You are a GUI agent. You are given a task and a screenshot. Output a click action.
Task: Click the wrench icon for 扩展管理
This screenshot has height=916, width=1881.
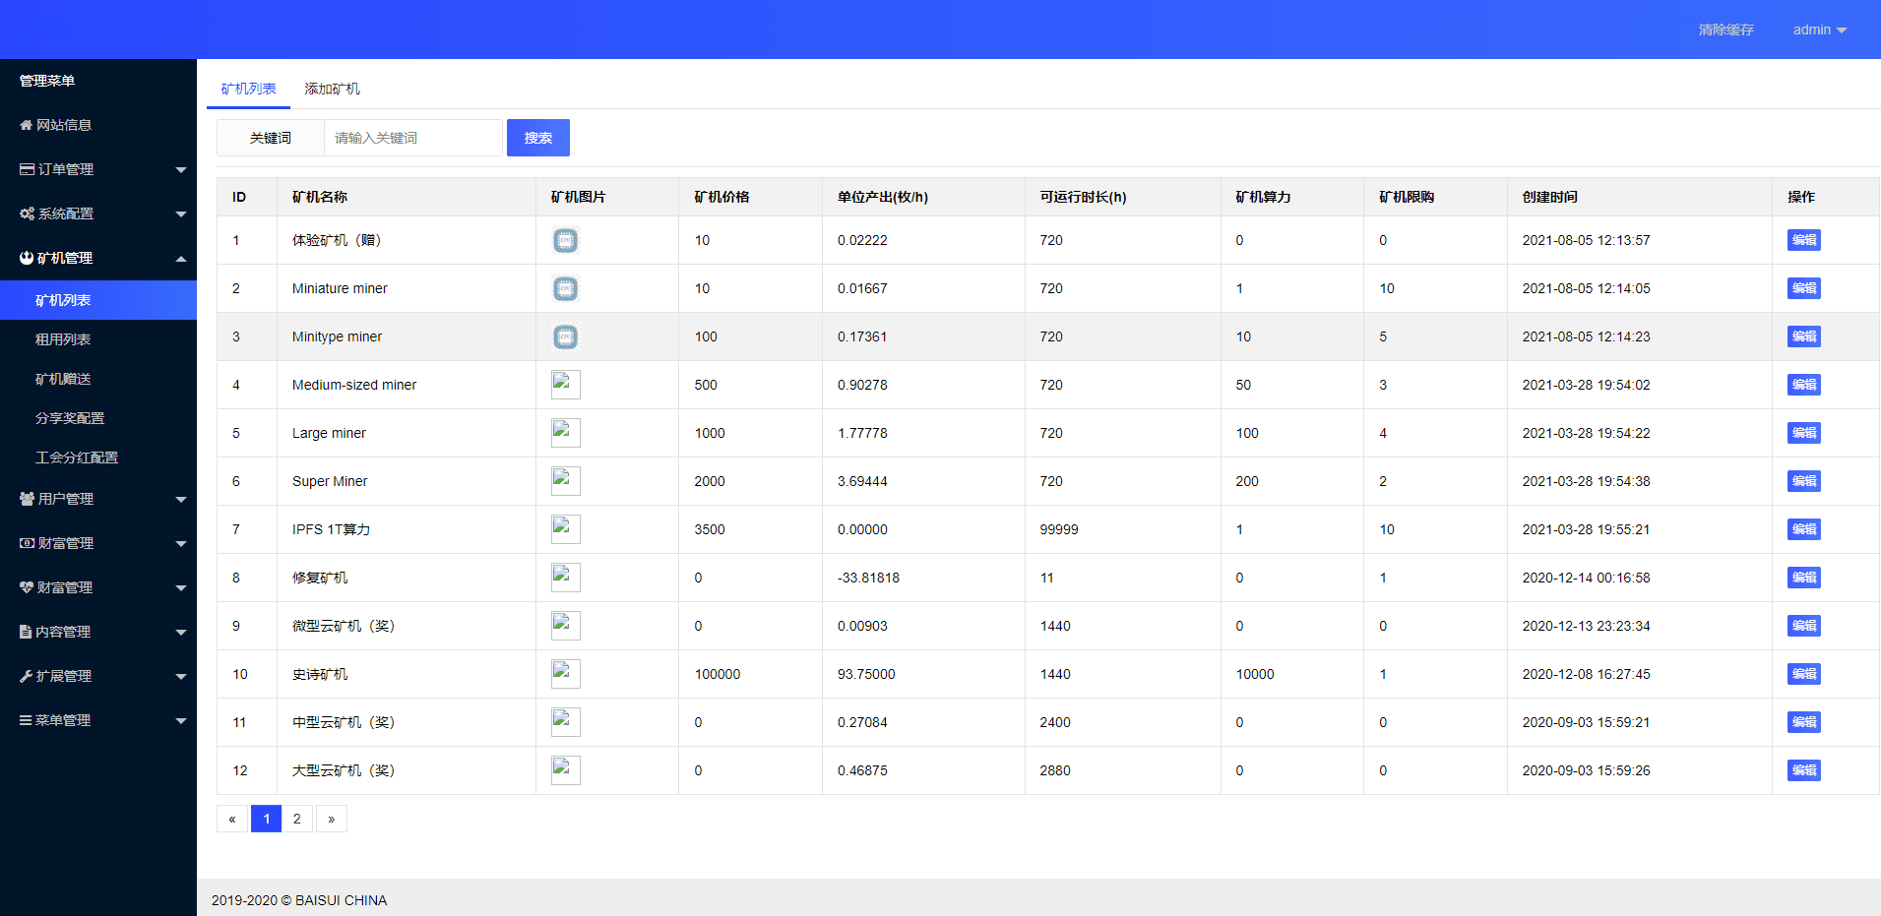coord(27,676)
